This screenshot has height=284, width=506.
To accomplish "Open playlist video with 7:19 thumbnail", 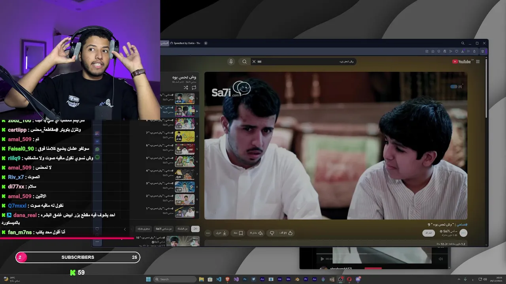I will (185, 212).
